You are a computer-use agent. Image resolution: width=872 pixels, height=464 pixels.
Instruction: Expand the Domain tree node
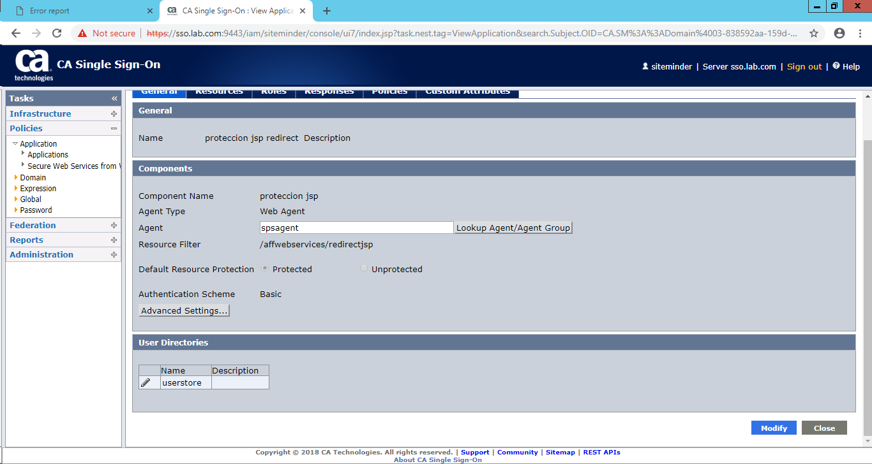[x=16, y=177]
